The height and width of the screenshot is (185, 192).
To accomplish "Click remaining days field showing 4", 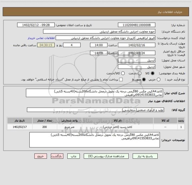I will click(72, 45).
